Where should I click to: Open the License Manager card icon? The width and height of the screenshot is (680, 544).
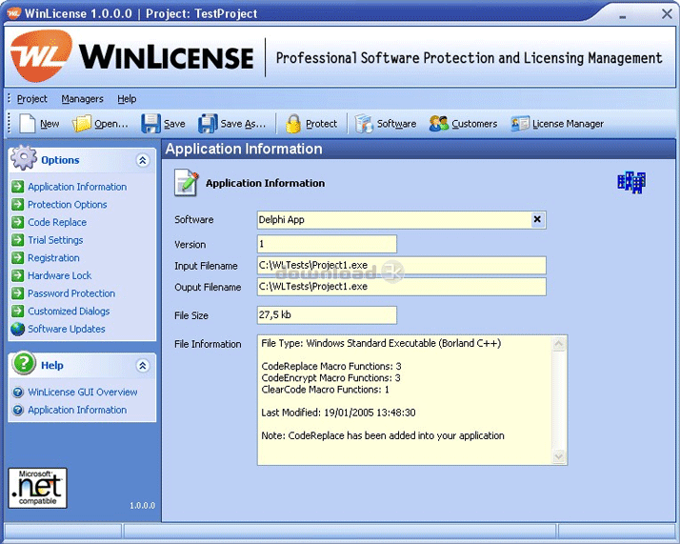[520, 124]
